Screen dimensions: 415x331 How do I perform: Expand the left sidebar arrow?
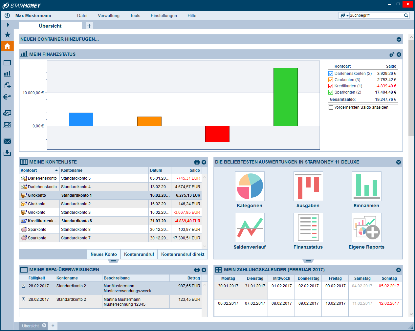point(8,25)
